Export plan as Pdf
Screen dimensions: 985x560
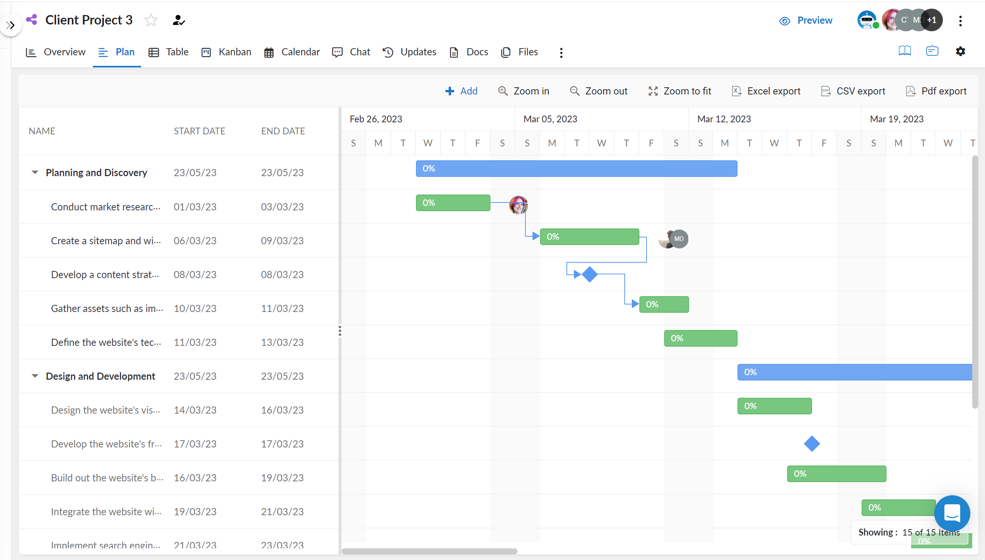936,91
